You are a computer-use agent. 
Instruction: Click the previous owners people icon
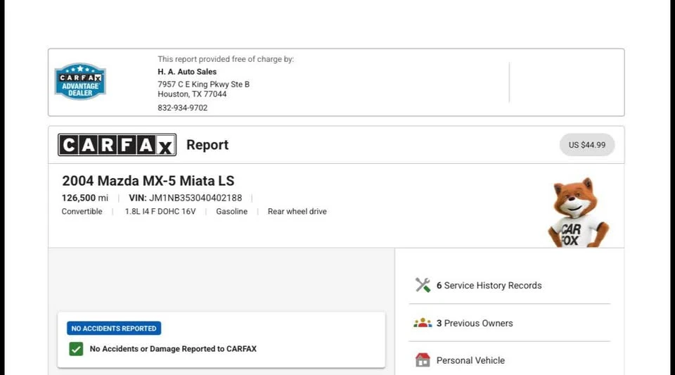point(423,323)
